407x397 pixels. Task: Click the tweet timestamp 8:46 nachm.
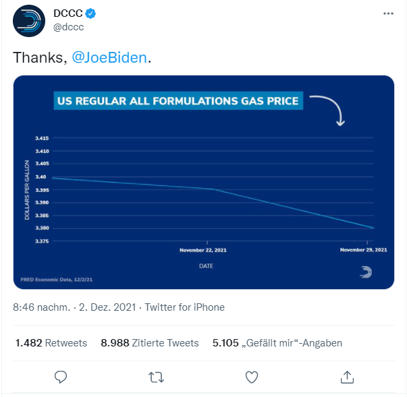point(41,307)
